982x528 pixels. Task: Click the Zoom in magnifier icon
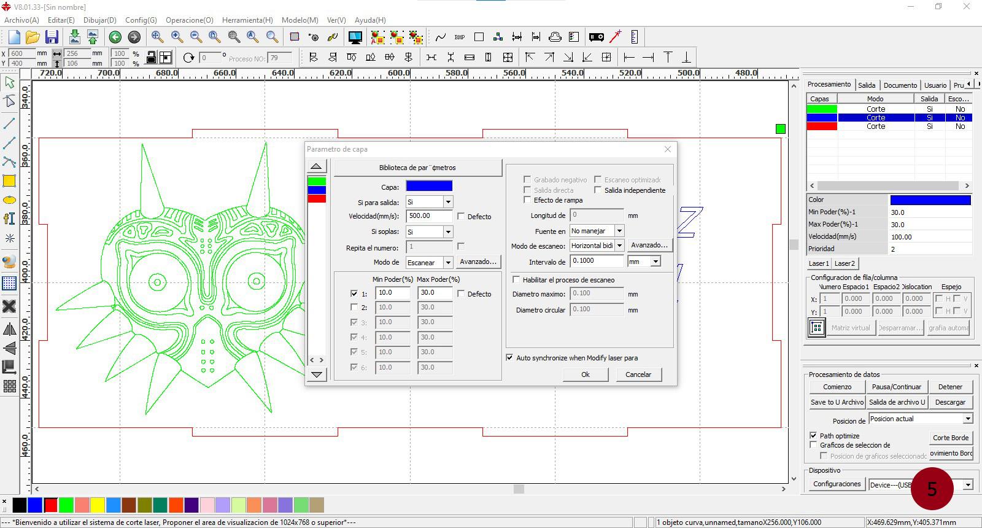tap(177, 37)
